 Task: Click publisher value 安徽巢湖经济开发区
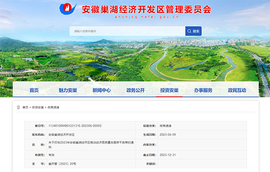pyautogui.click(x=61, y=135)
